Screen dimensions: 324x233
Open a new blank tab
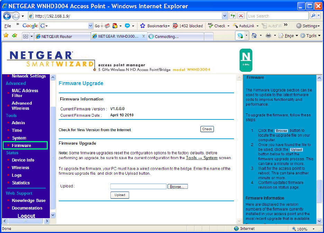coord(209,37)
